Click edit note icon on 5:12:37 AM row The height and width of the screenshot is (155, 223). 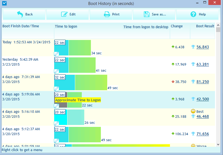(56, 141)
